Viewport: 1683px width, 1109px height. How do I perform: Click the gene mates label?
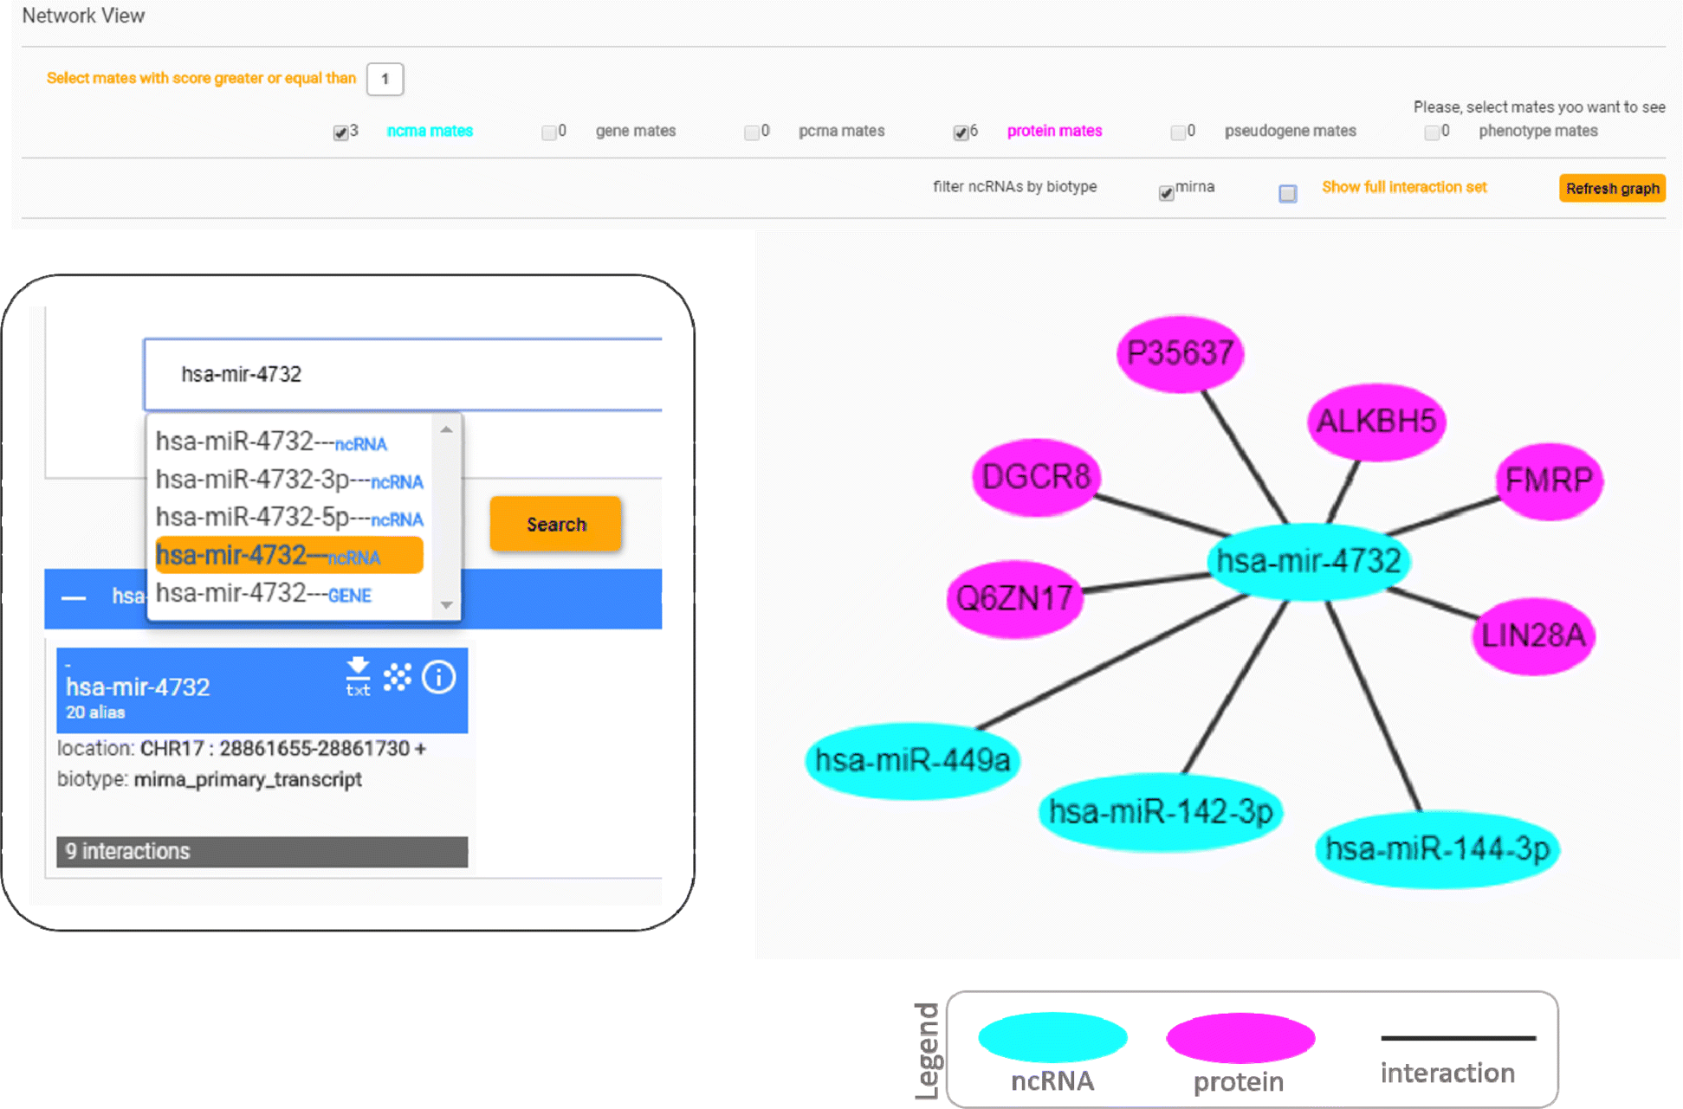[x=636, y=131]
